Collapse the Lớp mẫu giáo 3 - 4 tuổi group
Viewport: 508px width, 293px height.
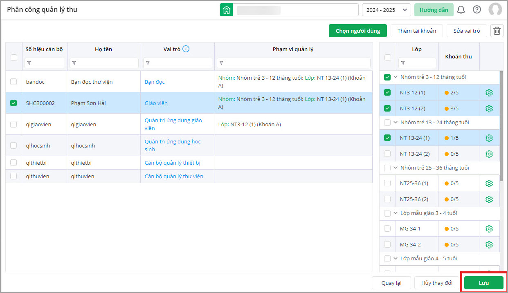coord(396,213)
